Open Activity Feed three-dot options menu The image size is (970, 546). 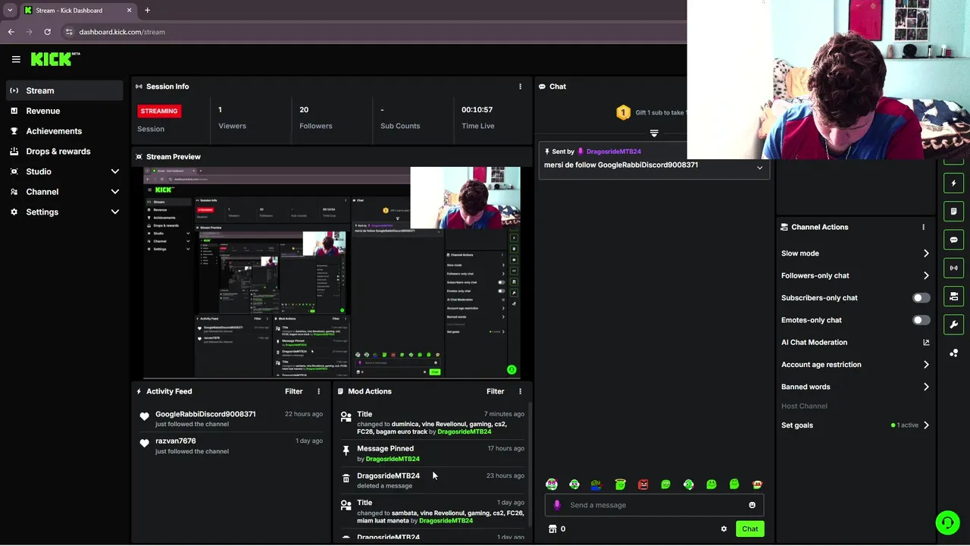[x=318, y=391]
